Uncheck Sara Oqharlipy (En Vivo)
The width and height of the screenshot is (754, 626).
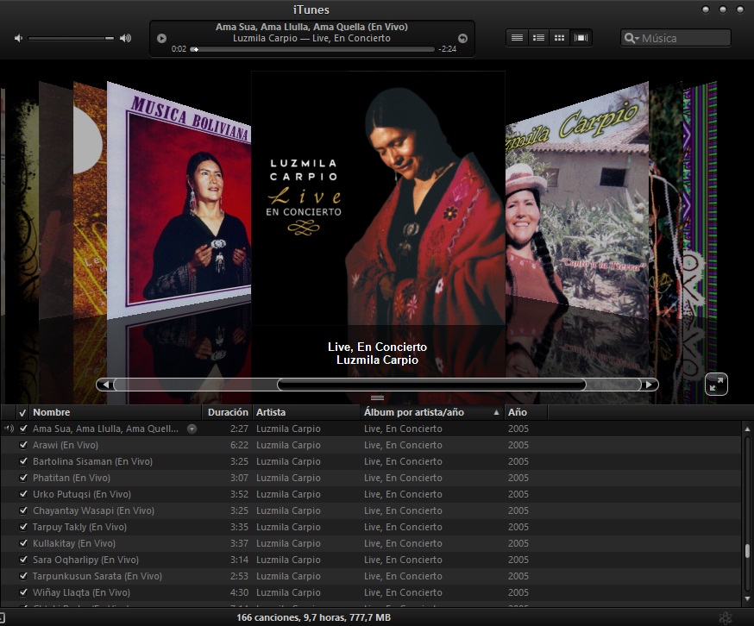23,559
